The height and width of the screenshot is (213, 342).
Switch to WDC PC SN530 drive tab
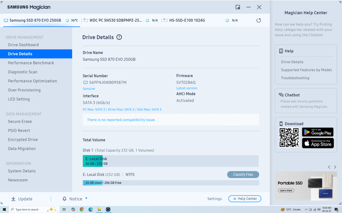tap(115, 20)
